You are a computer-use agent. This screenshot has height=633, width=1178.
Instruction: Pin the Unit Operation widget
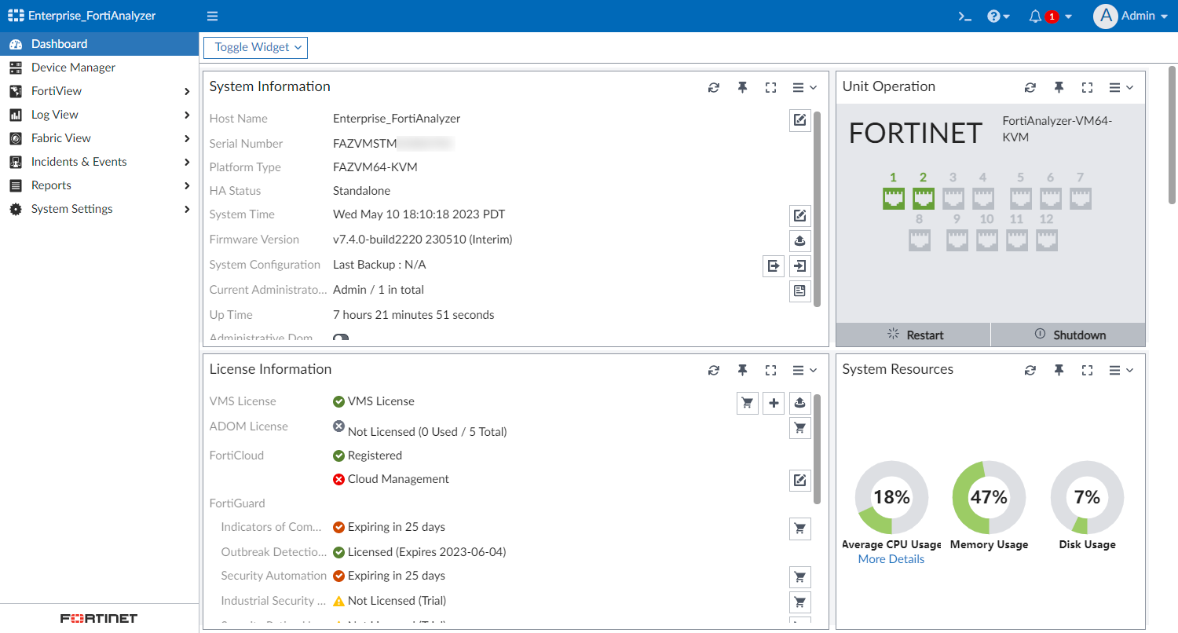click(x=1059, y=86)
